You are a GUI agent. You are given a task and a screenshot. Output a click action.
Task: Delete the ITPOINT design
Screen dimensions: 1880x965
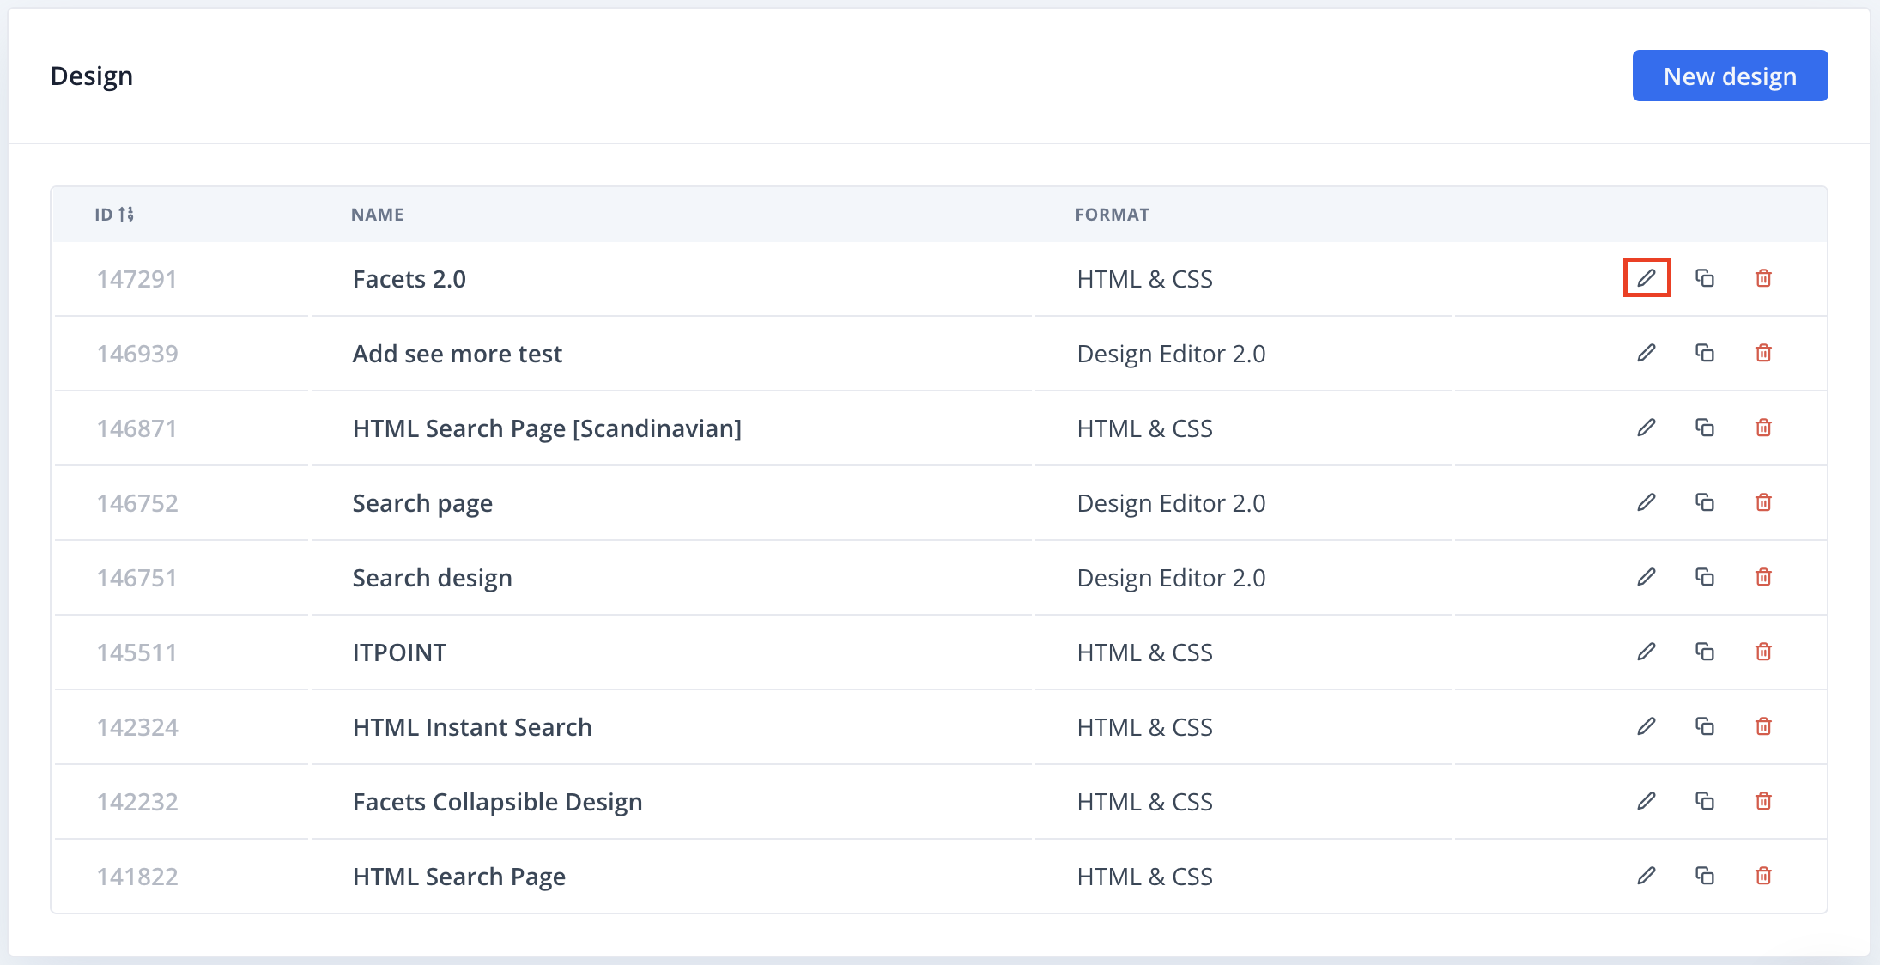tap(1763, 652)
